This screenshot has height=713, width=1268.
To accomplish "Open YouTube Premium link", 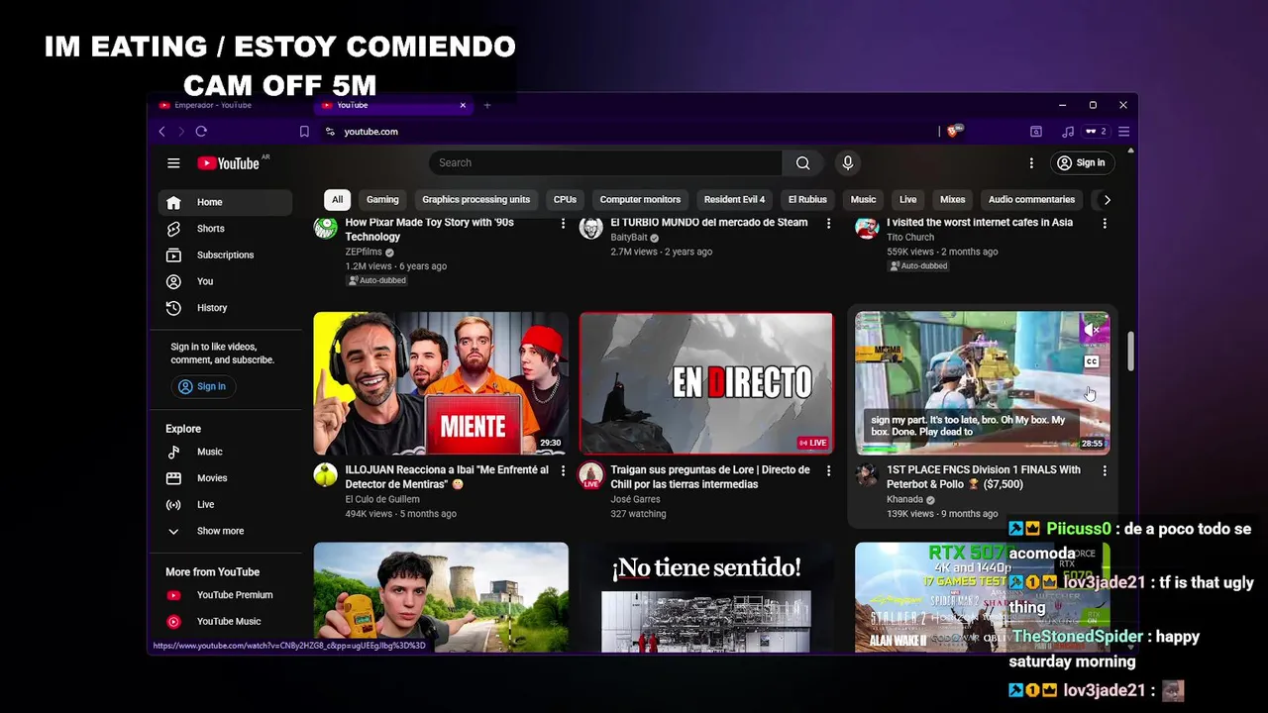I will [x=225, y=595].
